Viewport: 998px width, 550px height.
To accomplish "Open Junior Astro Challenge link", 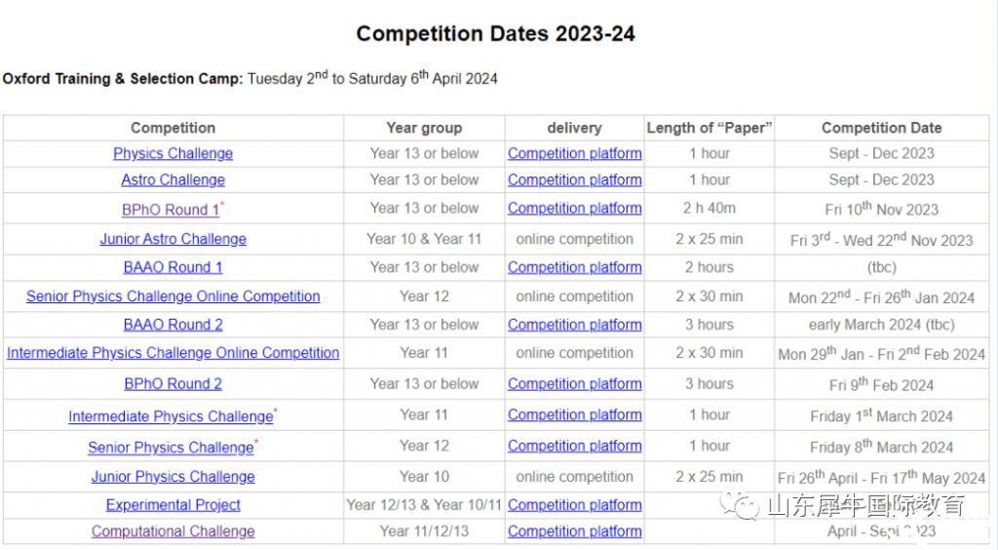I will point(173,239).
